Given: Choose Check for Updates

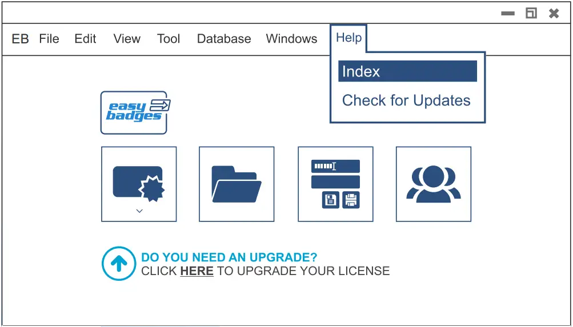Looking at the screenshot, I should 406,100.
